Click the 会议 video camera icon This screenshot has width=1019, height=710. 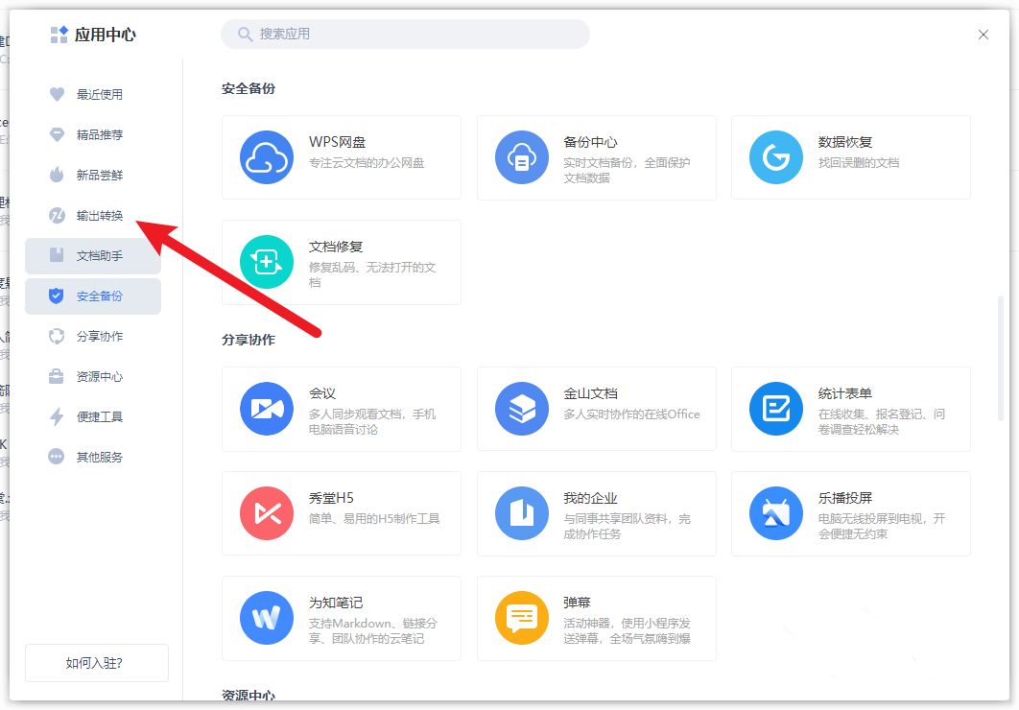(267, 409)
